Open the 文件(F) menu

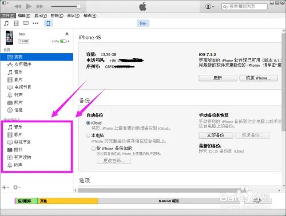point(8,15)
